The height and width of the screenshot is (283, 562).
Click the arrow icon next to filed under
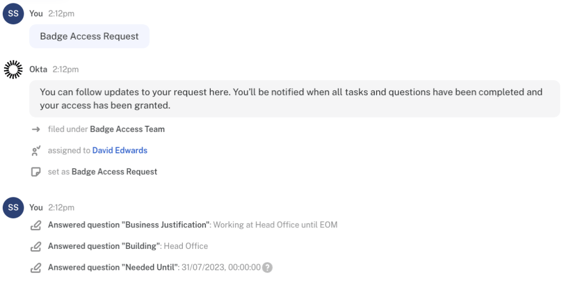pyautogui.click(x=36, y=130)
